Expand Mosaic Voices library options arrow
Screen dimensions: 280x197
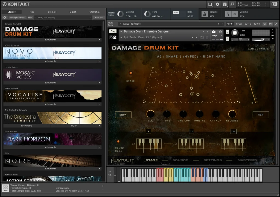click(100, 83)
